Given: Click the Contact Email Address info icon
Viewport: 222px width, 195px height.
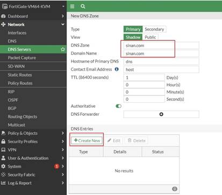Looking at the screenshot, I should (117, 69).
